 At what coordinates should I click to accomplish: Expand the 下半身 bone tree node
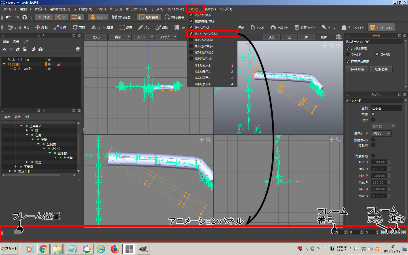tap(16, 167)
